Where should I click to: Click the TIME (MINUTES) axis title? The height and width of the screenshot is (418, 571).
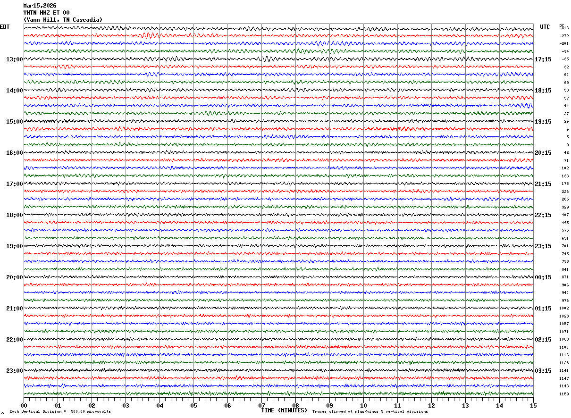click(x=284, y=410)
